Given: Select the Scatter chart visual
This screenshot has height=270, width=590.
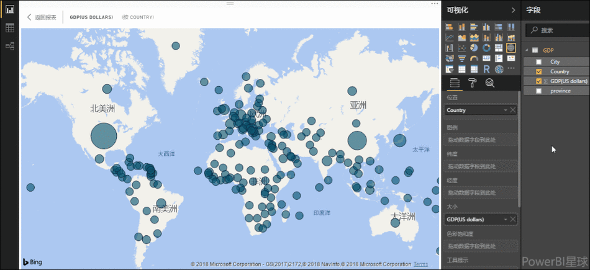Looking at the screenshot, I should [x=461, y=48].
